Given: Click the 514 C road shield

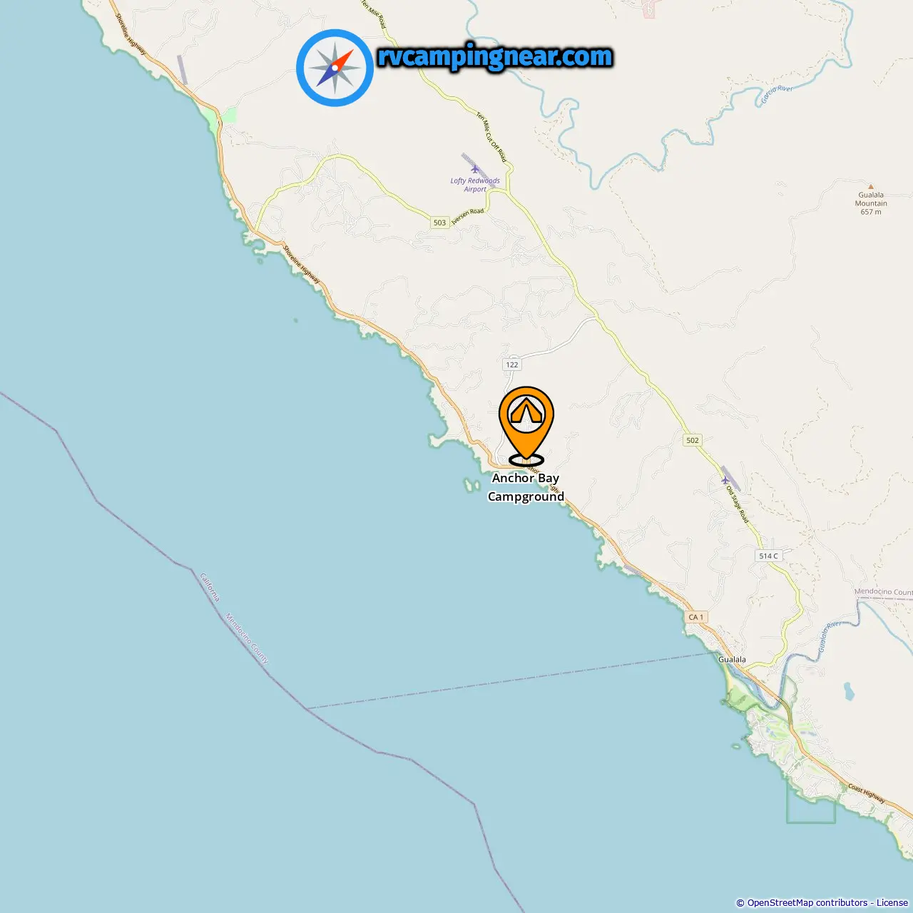Looking at the screenshot, I should coord(768,556).
